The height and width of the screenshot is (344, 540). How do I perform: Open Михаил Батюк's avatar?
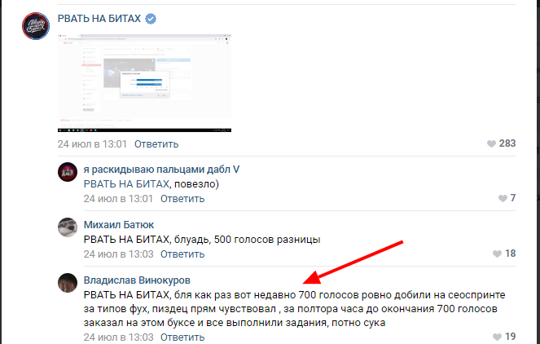tap(68, 227)
